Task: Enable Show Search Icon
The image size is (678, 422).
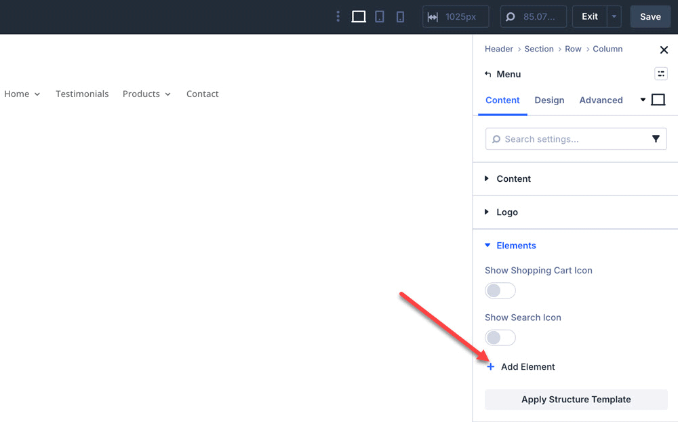Action: coord(500,337)
